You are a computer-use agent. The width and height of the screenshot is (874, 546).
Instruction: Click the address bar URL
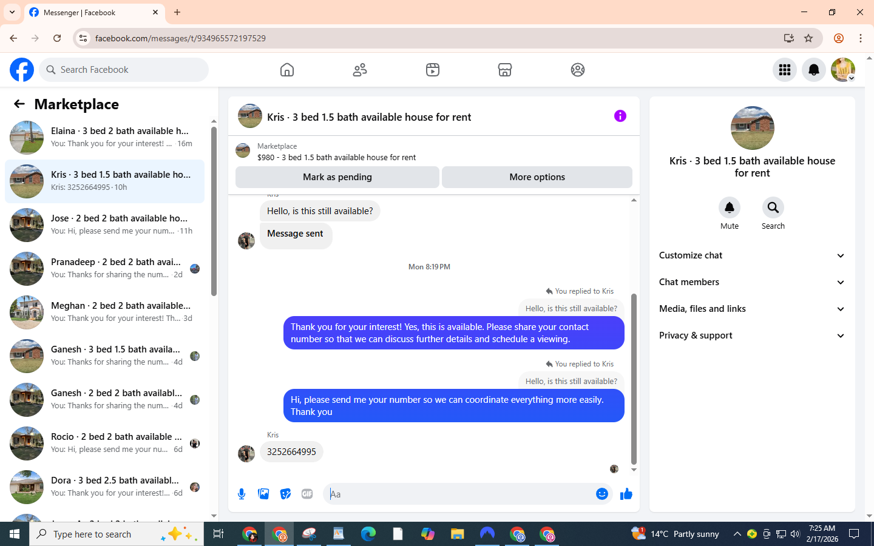(x=180, y=38)
